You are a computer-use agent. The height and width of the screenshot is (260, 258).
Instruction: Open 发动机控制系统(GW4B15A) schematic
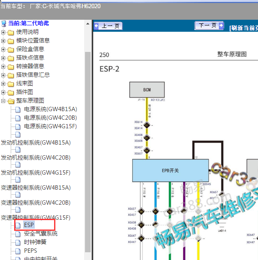(36, 143)
